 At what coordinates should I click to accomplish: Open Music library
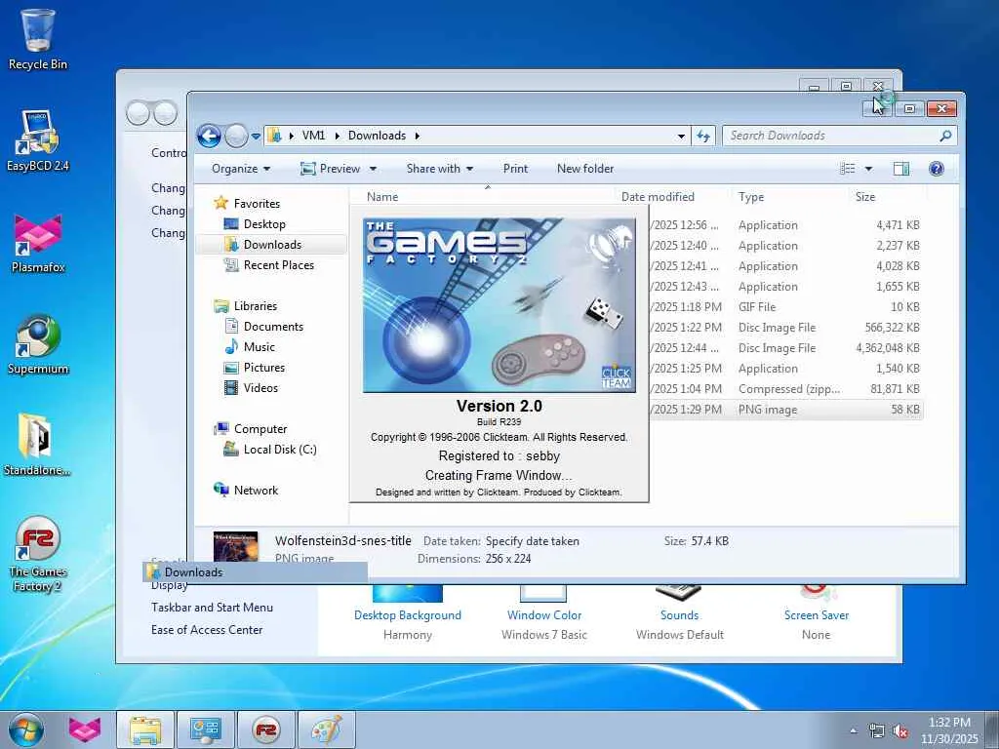pos(259,346)
